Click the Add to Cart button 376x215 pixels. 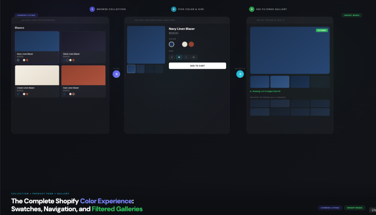coord(198,66)
